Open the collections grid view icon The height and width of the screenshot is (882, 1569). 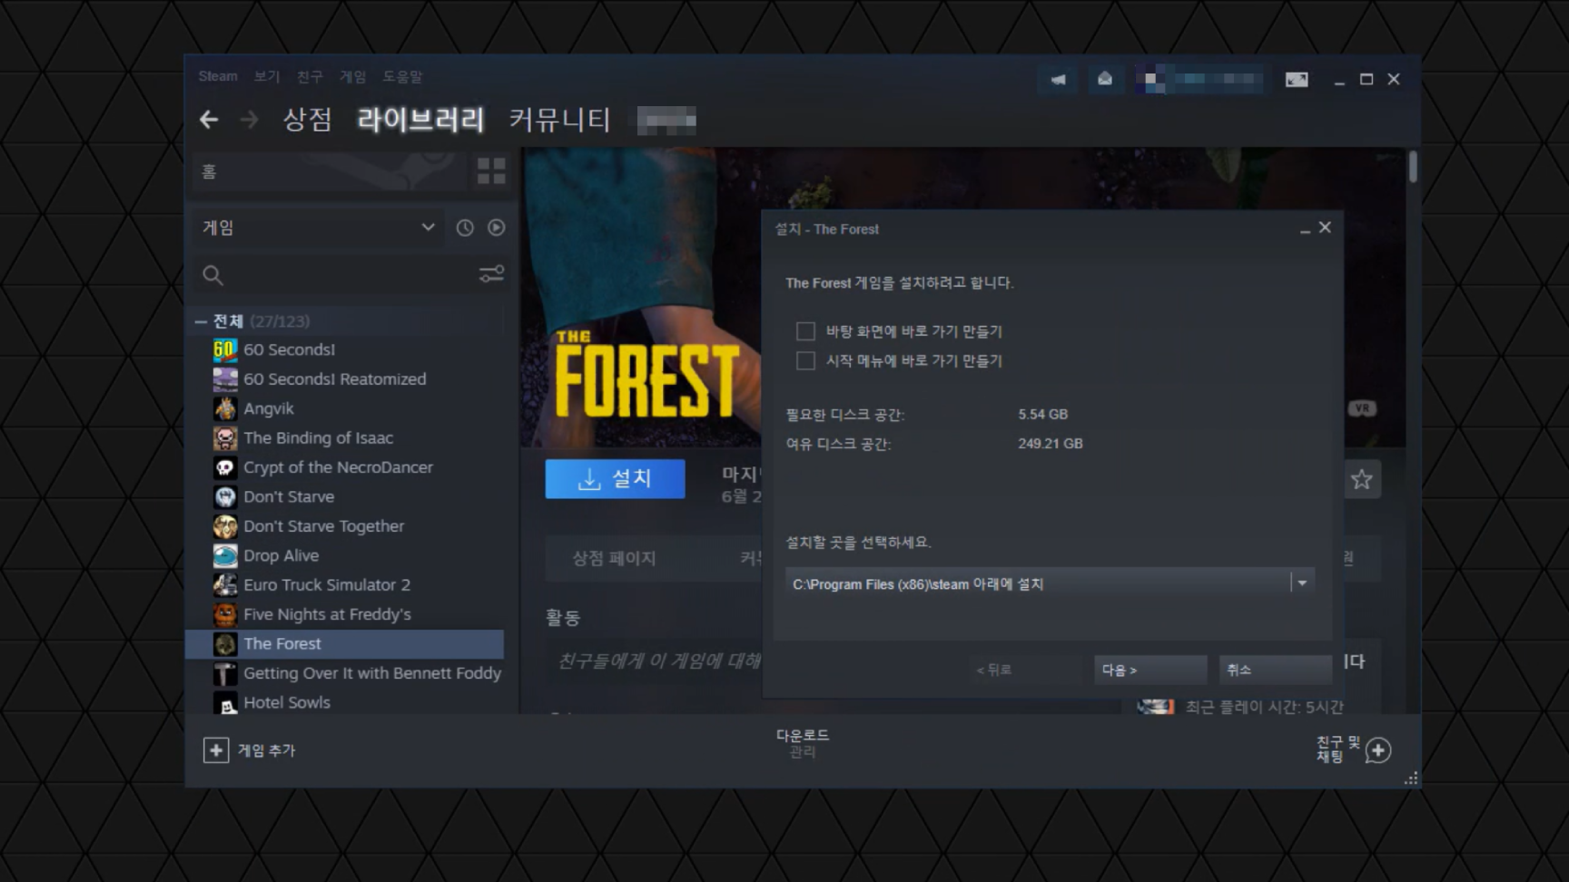(491, 171)
